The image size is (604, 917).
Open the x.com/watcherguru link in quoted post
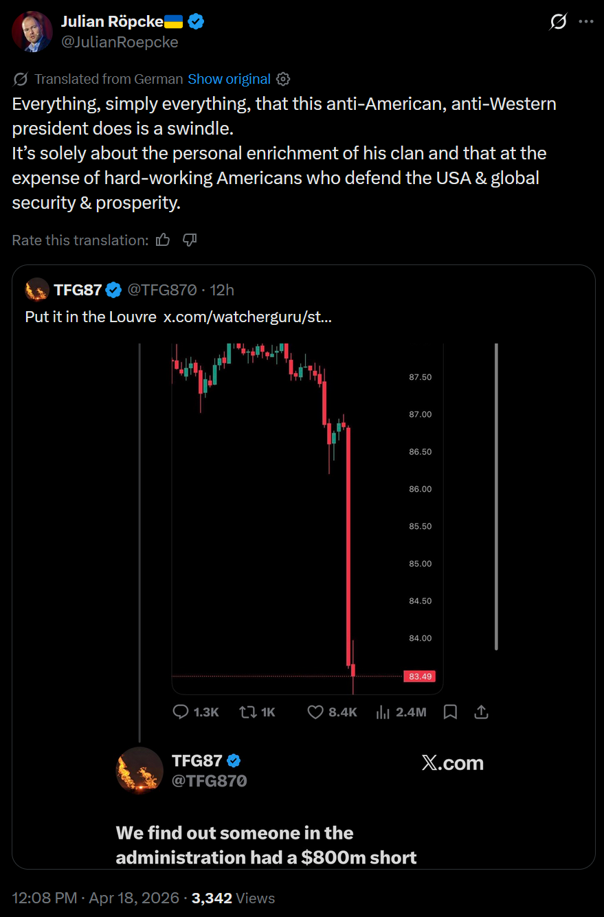247,317
